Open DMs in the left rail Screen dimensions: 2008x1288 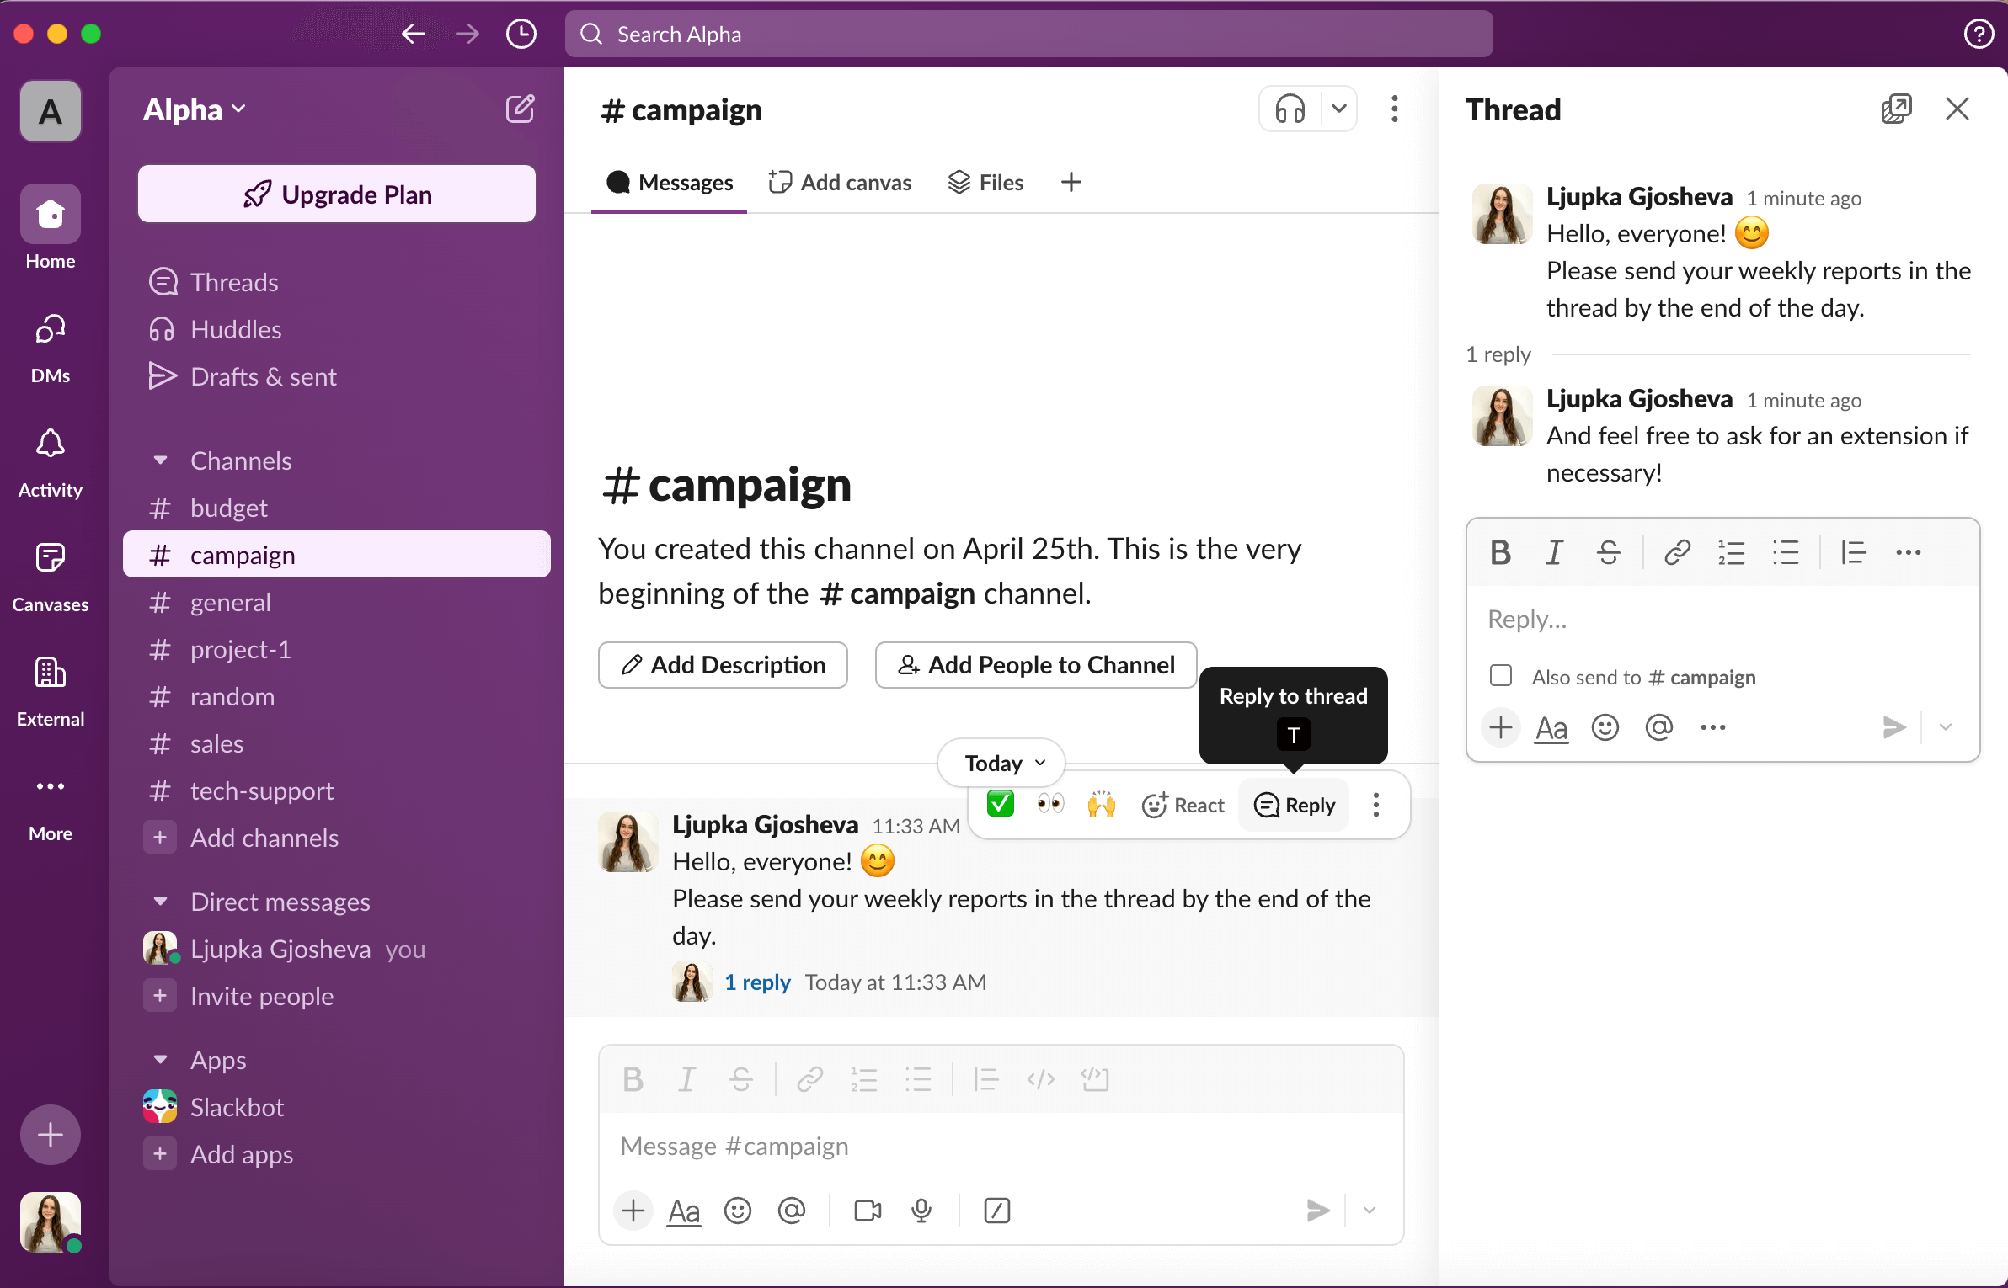point(51,348)
